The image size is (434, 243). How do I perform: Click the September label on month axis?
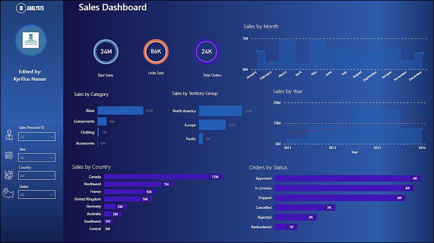(x=369, y=76)
